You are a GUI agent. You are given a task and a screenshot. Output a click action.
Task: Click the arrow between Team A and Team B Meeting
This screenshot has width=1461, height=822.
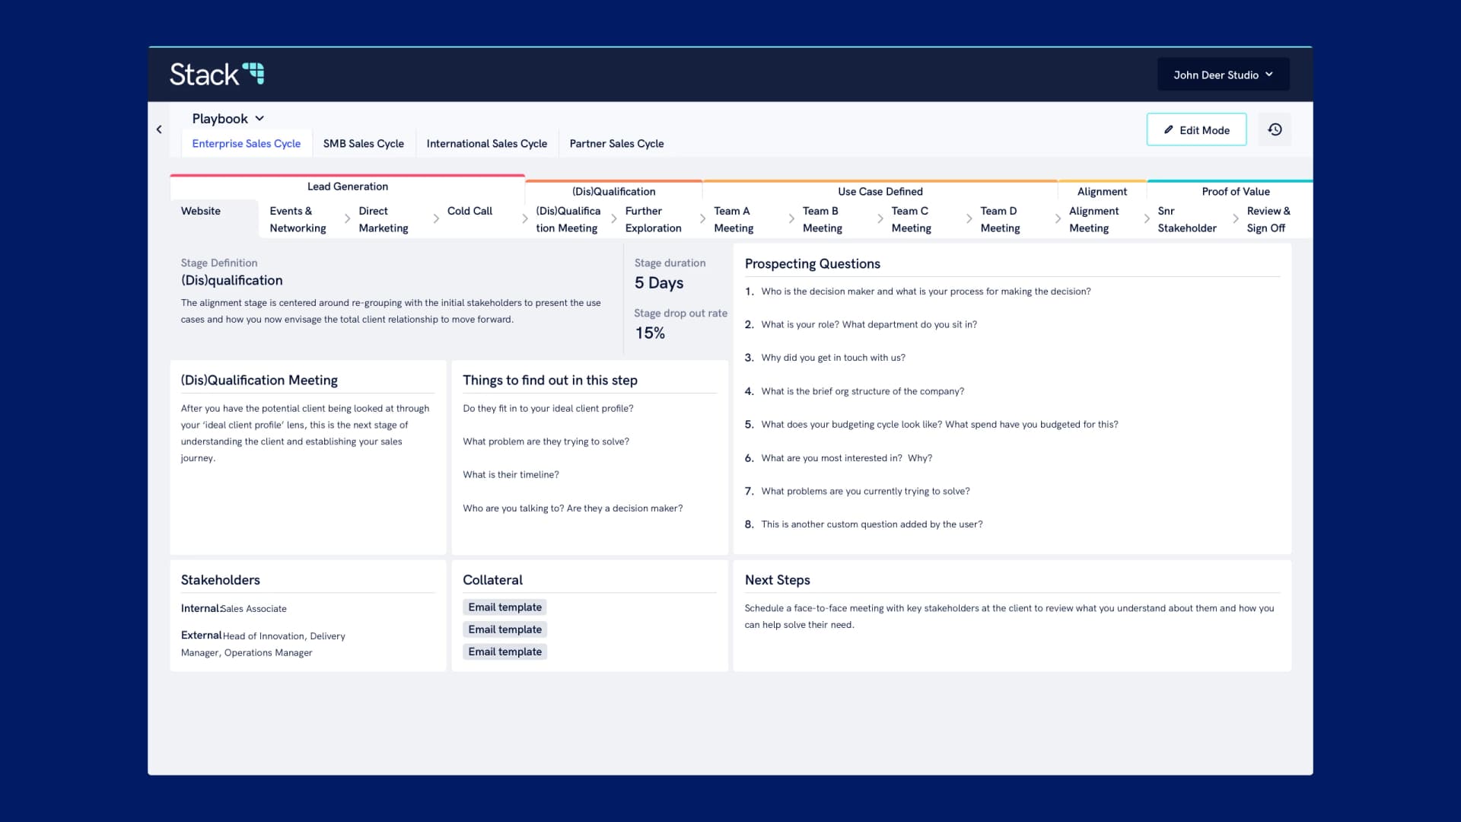(x=791, y=218)
